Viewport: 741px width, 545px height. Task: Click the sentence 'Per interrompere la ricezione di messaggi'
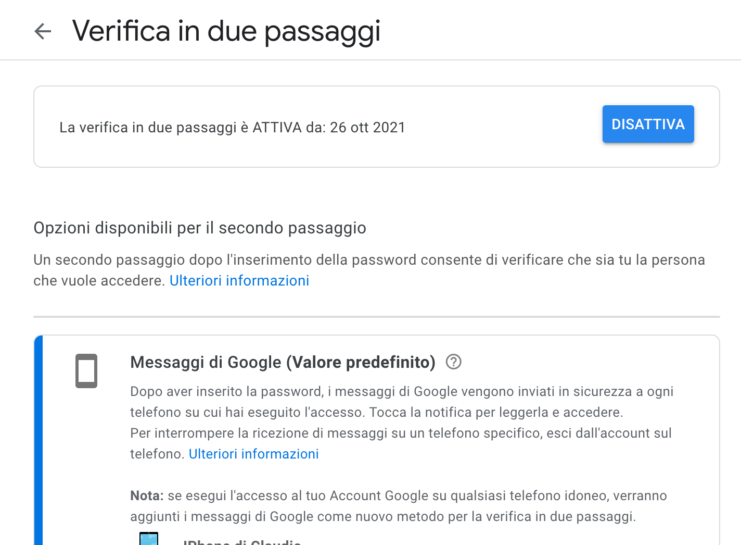click(401, 443)
